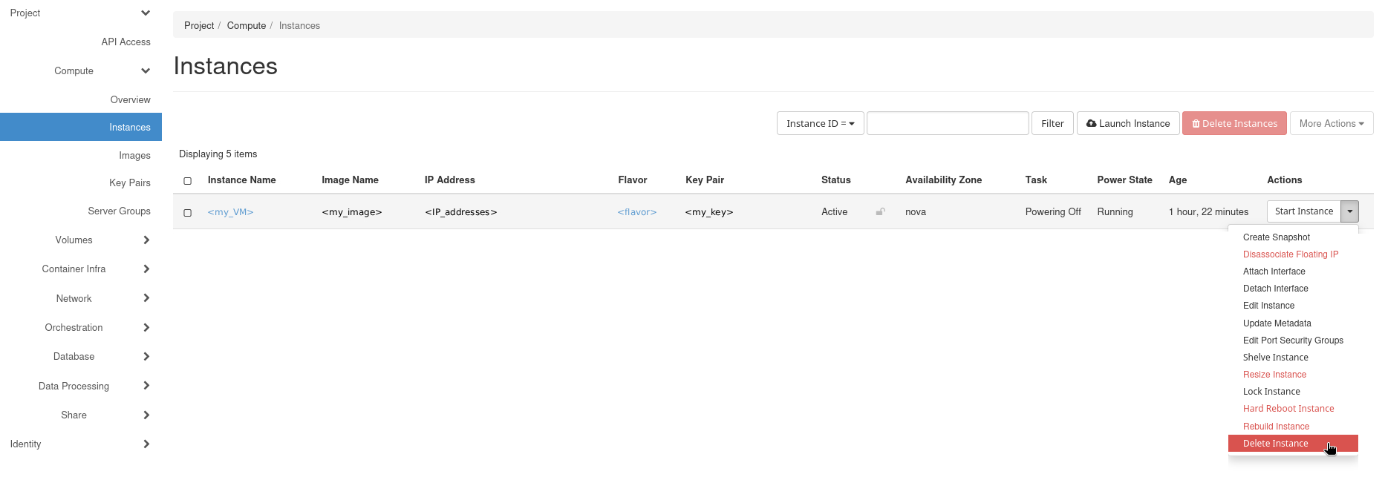Open the Start Instance actions dropdown caret
The image size is (1385, 477).
pyautogui.click(x=1349, y=211)
